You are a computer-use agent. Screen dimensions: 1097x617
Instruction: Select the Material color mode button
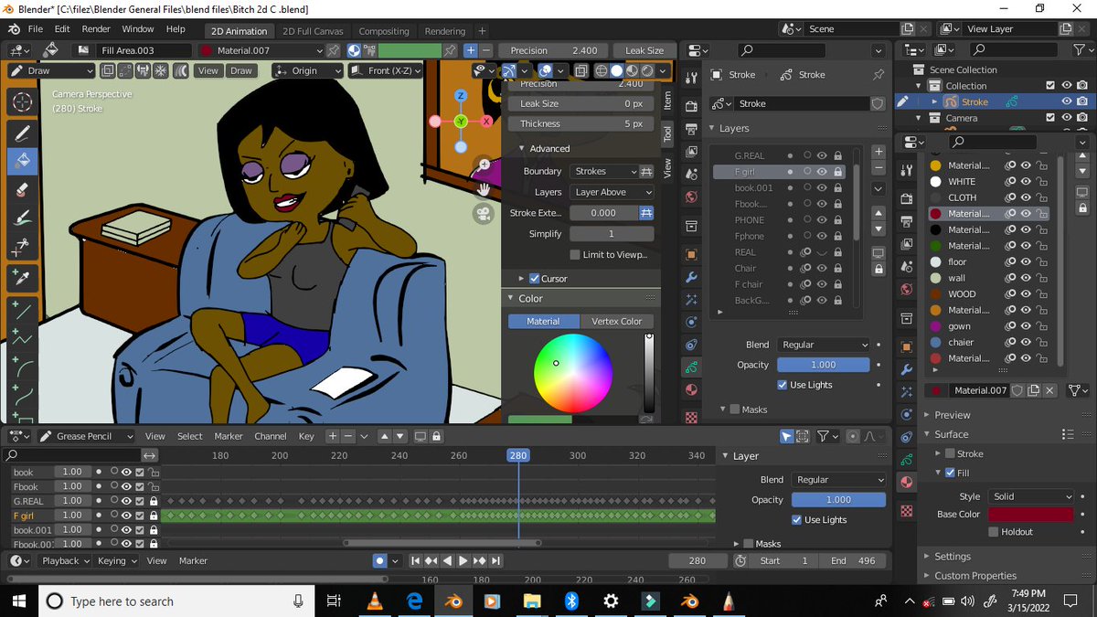pos(543,321)
